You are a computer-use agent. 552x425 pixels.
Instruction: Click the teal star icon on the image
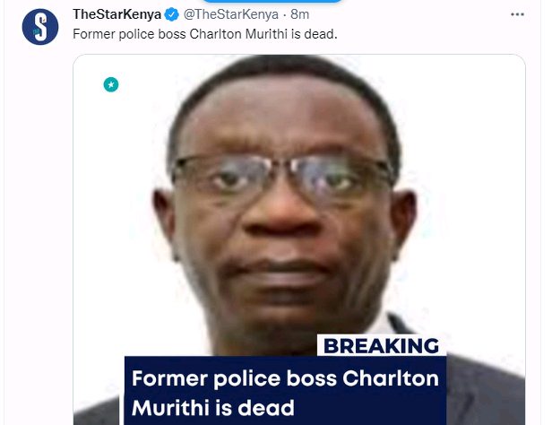coord(111,84)
